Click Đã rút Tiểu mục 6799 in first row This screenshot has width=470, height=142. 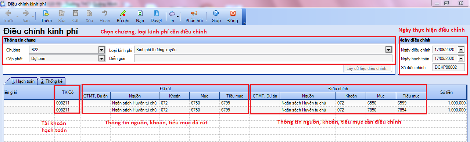click(x=234, y=103)
